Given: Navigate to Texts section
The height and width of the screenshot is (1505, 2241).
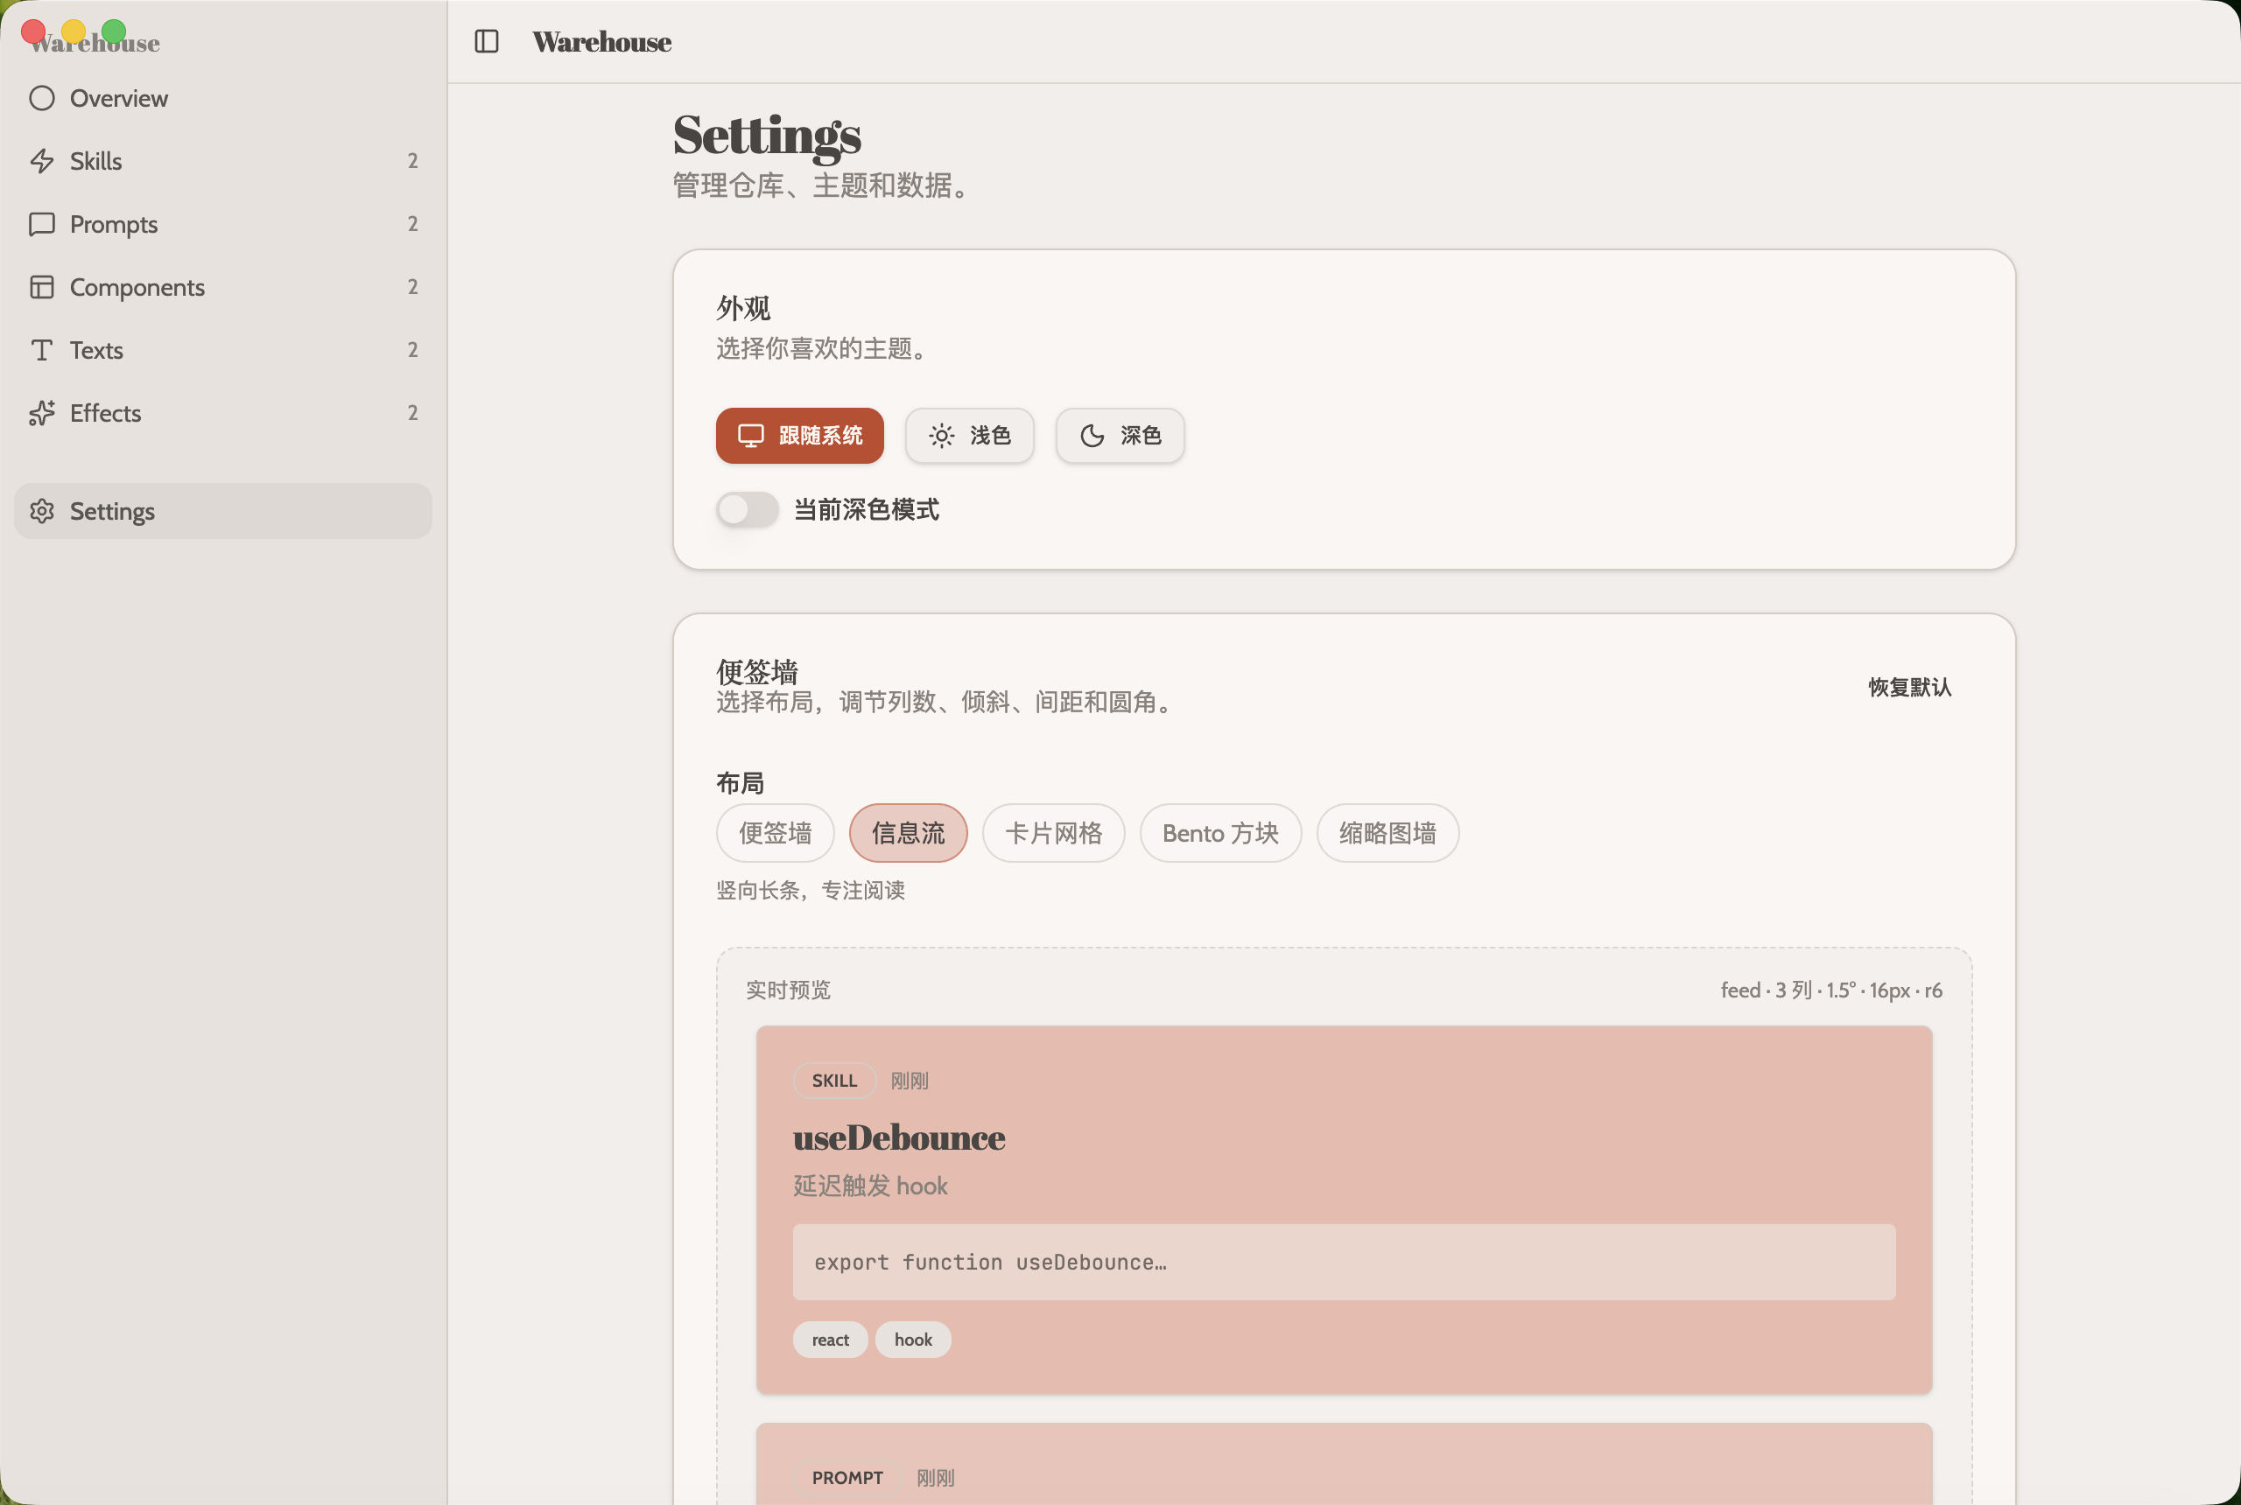Looking at the screenshot, I should point(222,349).
